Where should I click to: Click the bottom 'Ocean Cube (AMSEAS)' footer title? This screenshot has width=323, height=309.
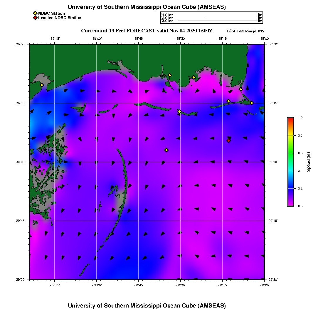[x=147, y=305]
